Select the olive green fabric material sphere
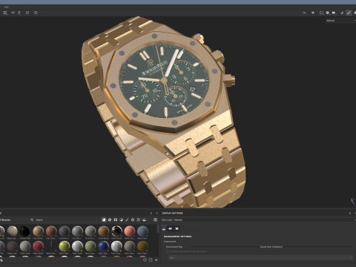 click(90, 246)
